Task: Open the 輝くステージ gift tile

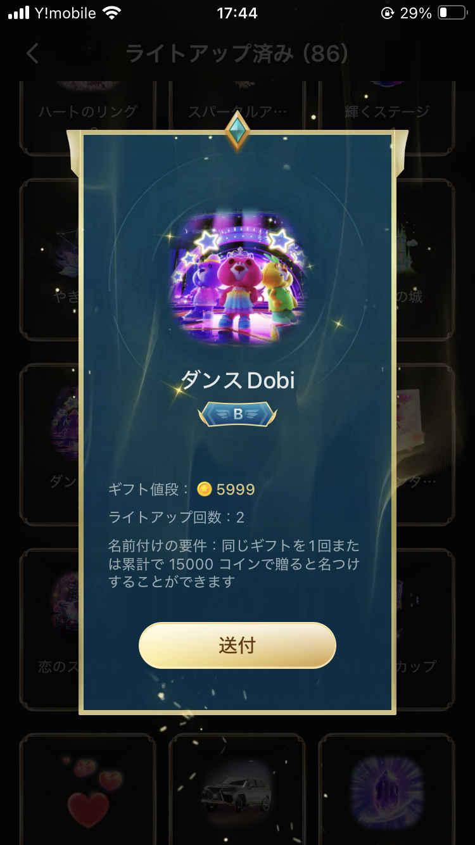Action: [x=387, y=118]
